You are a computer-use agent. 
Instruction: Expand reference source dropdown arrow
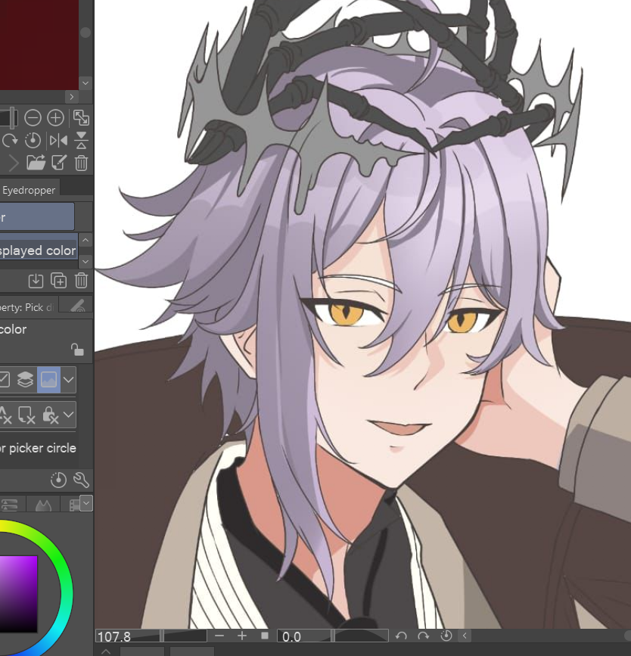tap(68, 380)
